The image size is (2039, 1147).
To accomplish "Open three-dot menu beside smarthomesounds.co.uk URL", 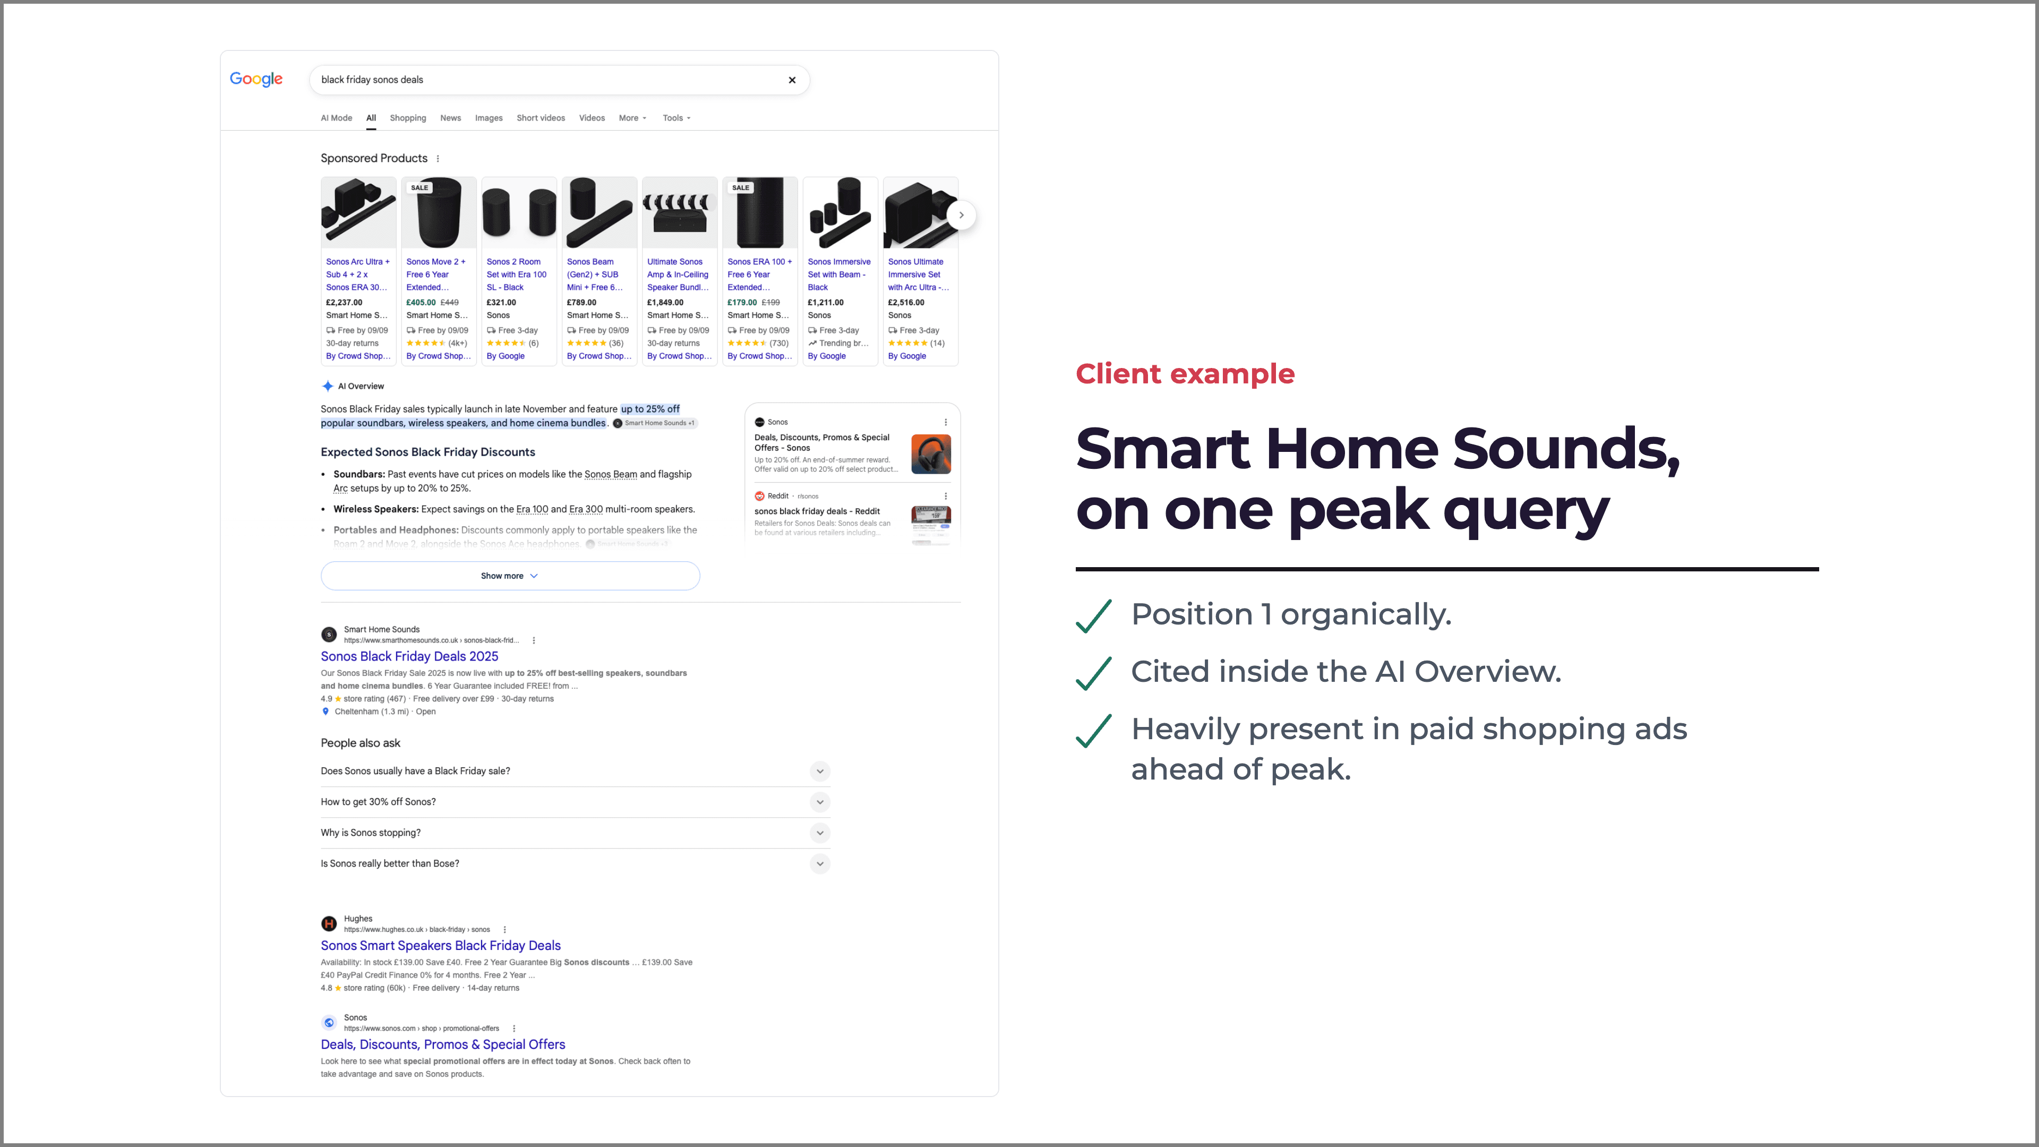I will [x=534, y=640].
